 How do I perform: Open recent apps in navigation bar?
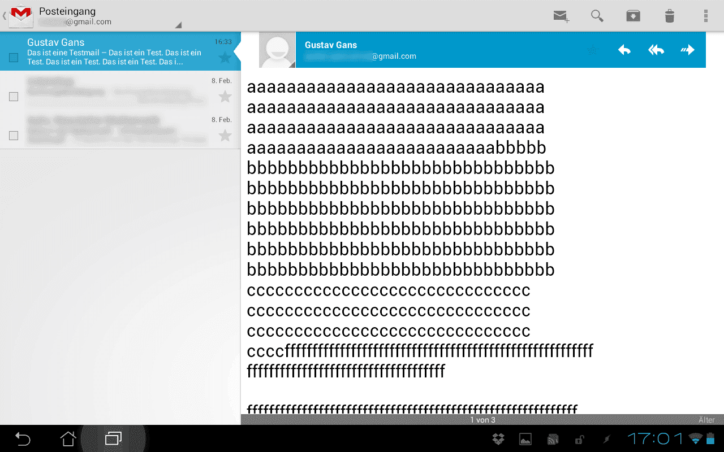[x=113, y=438]
